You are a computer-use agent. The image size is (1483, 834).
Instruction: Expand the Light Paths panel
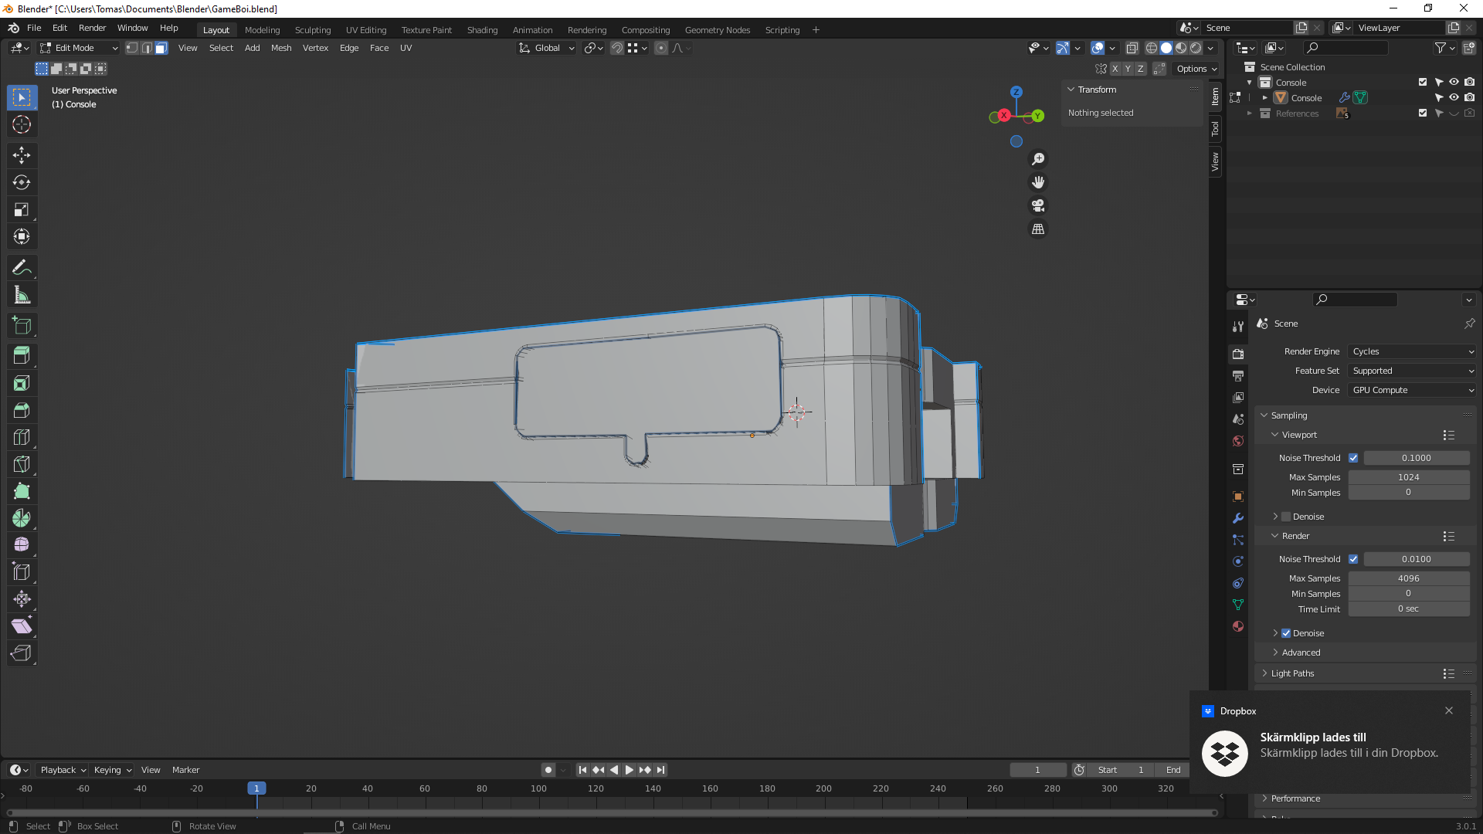(1292, 673)
